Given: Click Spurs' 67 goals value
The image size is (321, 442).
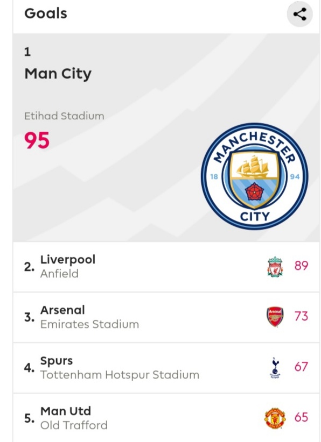Looking at the screenshot, I should coord(301,367).
